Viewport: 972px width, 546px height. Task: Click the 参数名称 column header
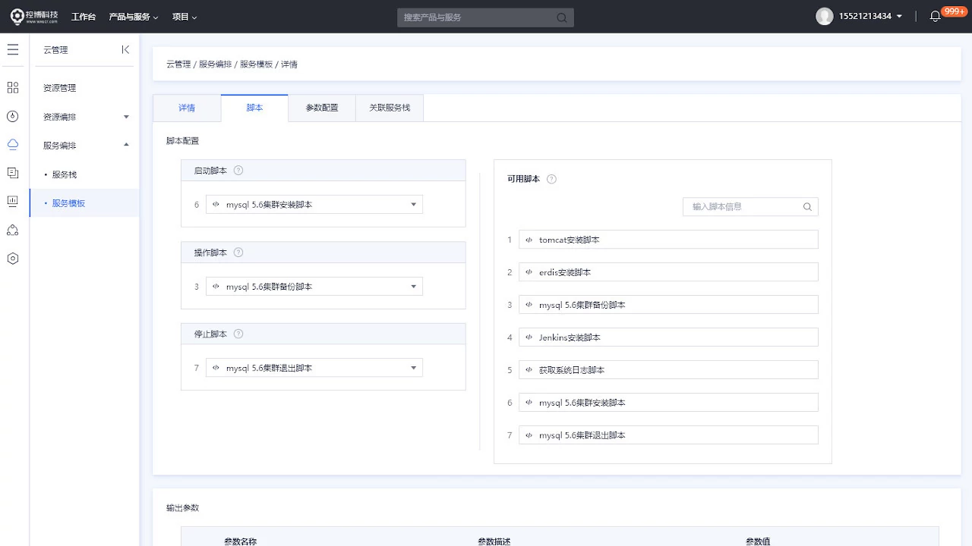pos(240,541)
